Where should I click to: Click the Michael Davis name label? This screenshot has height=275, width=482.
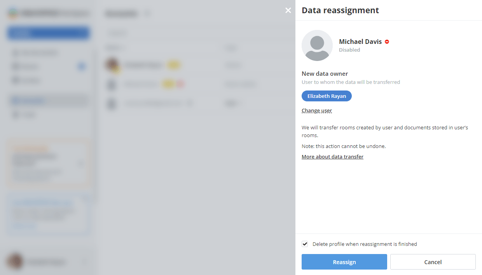(360, 42)
